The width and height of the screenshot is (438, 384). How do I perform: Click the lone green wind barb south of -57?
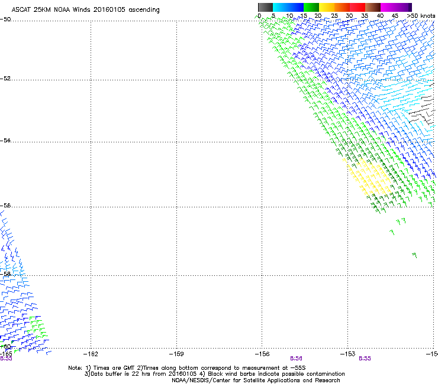tap(414, 255)
